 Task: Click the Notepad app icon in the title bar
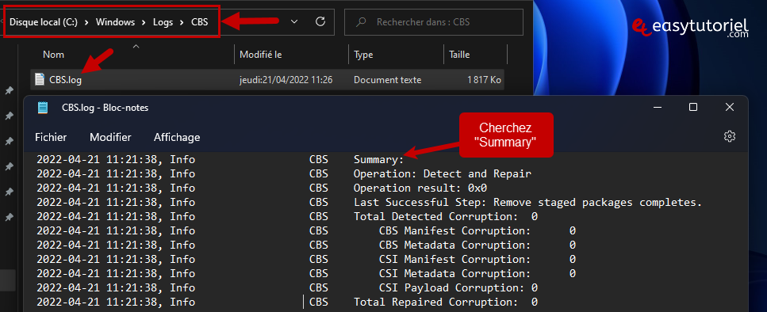click(43, 108)
